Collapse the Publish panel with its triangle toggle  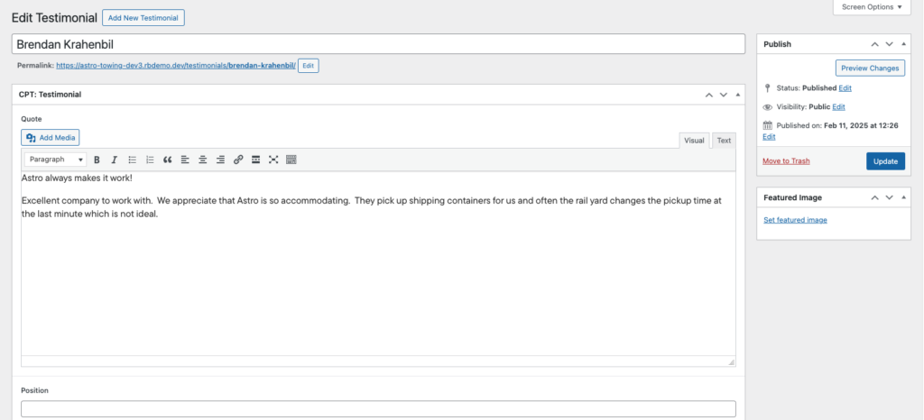point(903,44)
